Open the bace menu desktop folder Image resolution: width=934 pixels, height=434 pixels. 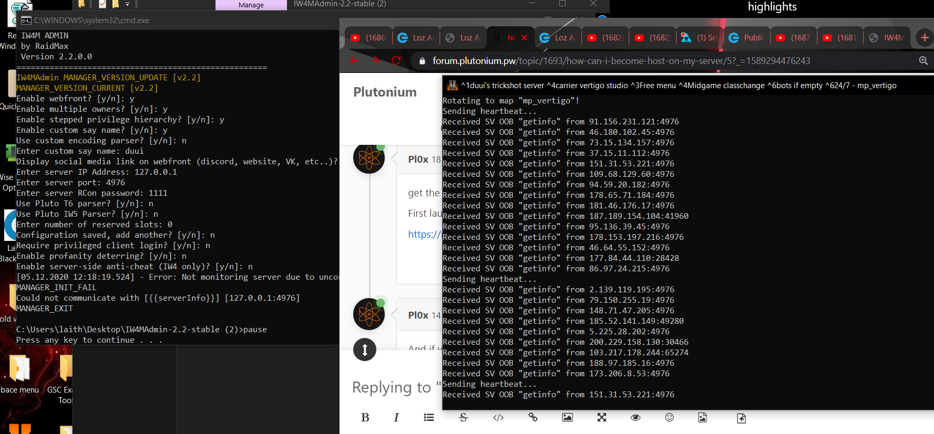coord(19,374)
